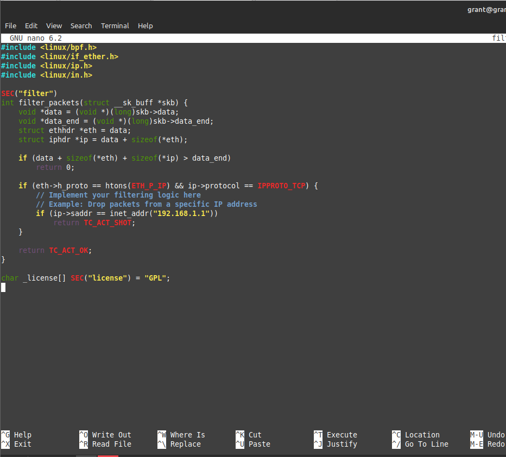This screenshot has height=457, width=506.
Task: Open the View menu
Action: tap(54, 26)
